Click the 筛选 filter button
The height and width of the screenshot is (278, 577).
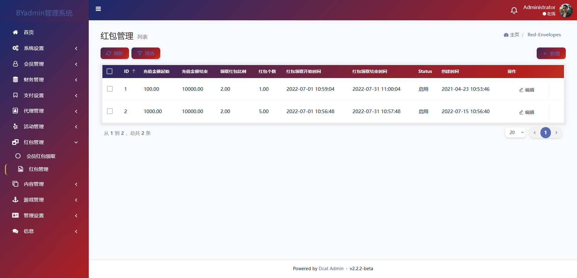[146, 53]
